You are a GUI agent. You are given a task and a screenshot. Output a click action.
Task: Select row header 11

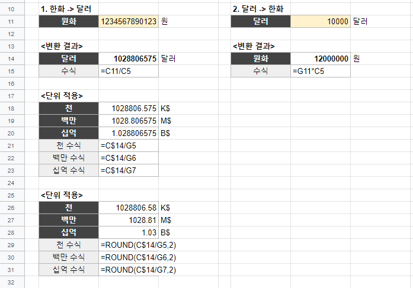pos(11,21)
